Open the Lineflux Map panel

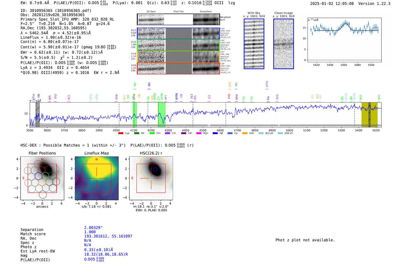(x=97, y=178)
